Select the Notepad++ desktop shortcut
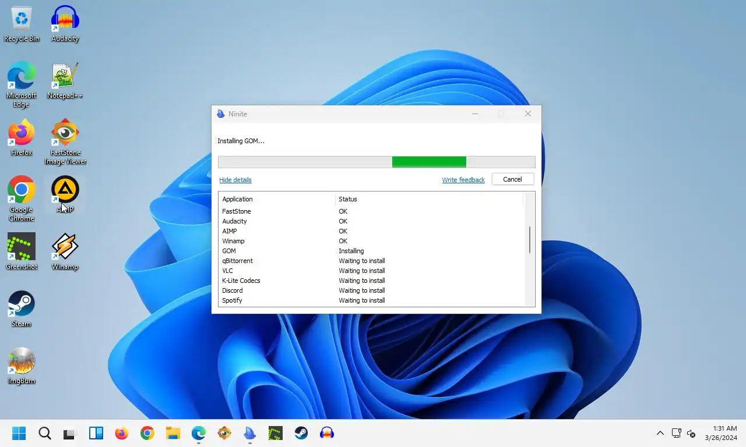This screenshot has width=746, height=447. (x=65, y=81)
